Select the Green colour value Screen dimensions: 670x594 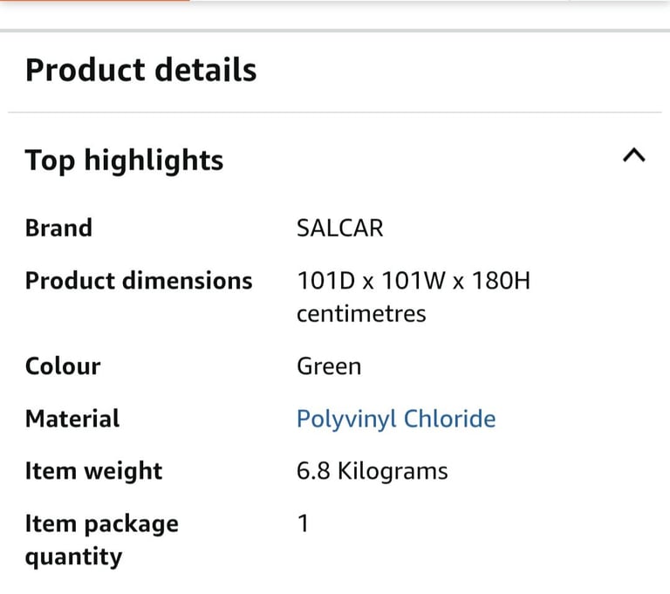pos(329,366)
